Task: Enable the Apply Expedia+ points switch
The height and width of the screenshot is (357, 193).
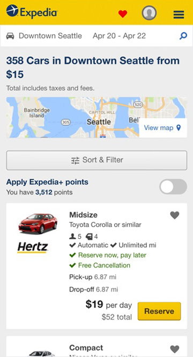Action: (x=173, y=186)
